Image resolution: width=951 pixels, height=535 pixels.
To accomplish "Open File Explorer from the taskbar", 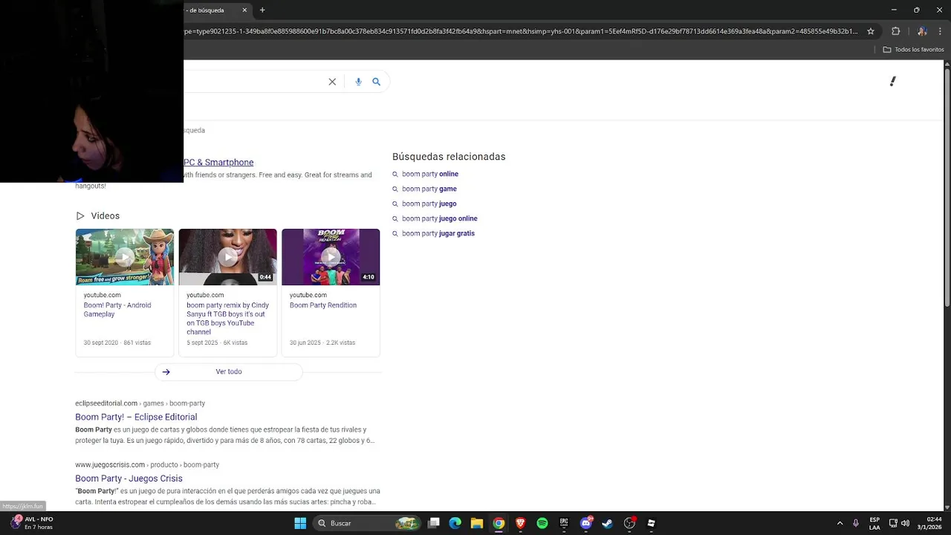I will pos(477,523).
